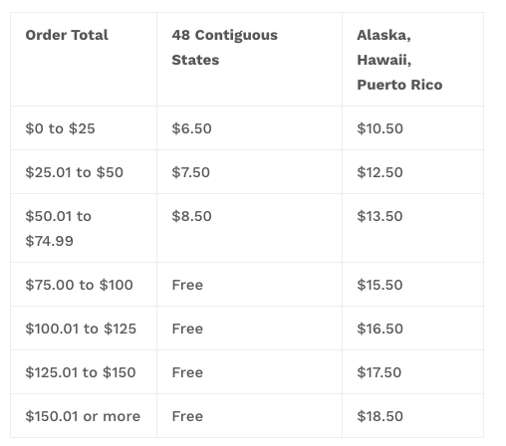Select the 48 Contiguous States header
Screen dimensions: 506x446
point(225,48)
